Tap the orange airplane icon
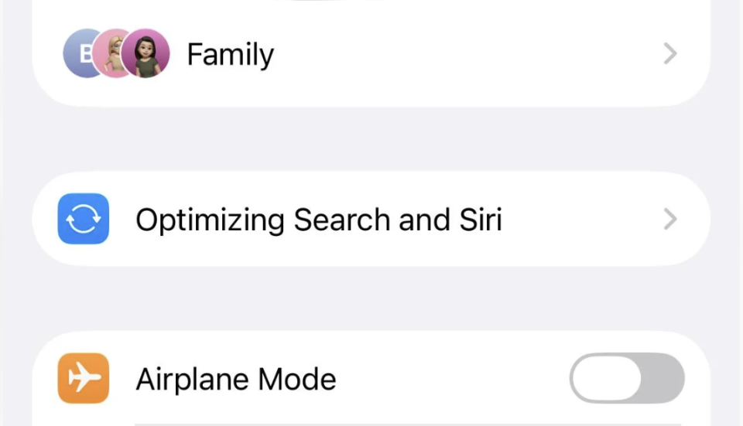Image resolution: width=743 pixels, height=426 pixels. pos(84,378)
